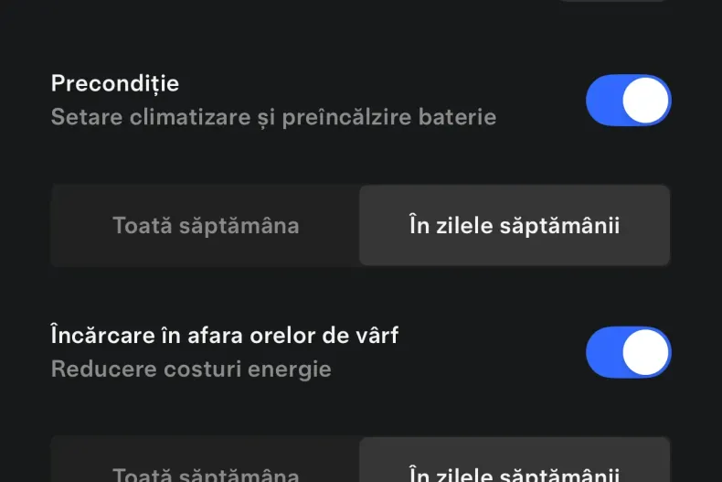Open the Precondiție setting row

point(274,101)
